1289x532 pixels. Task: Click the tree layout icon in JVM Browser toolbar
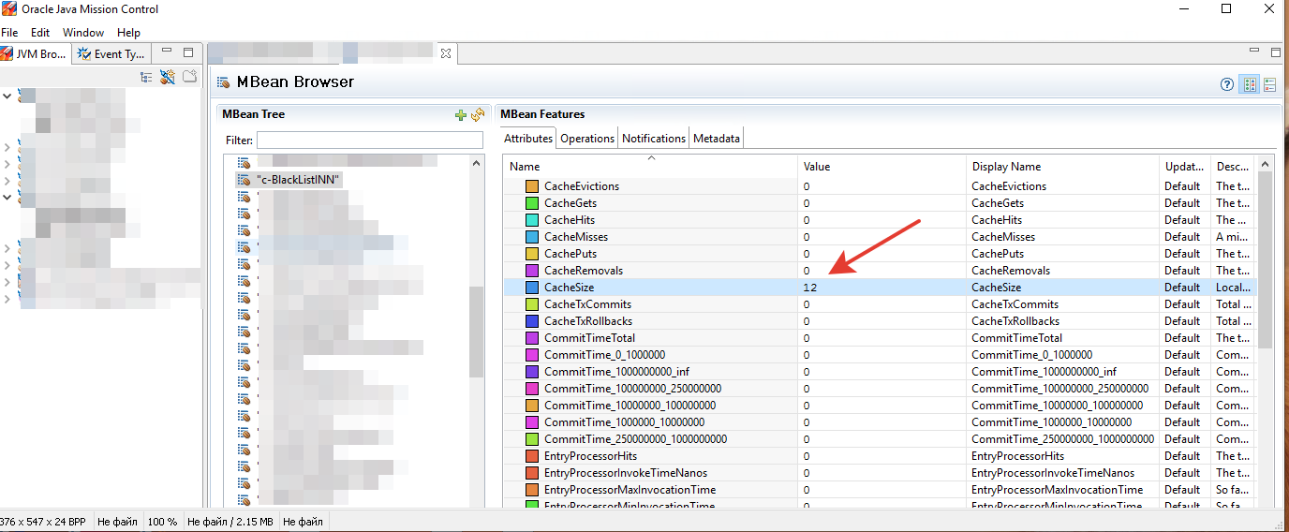click(x=146, y=77)
